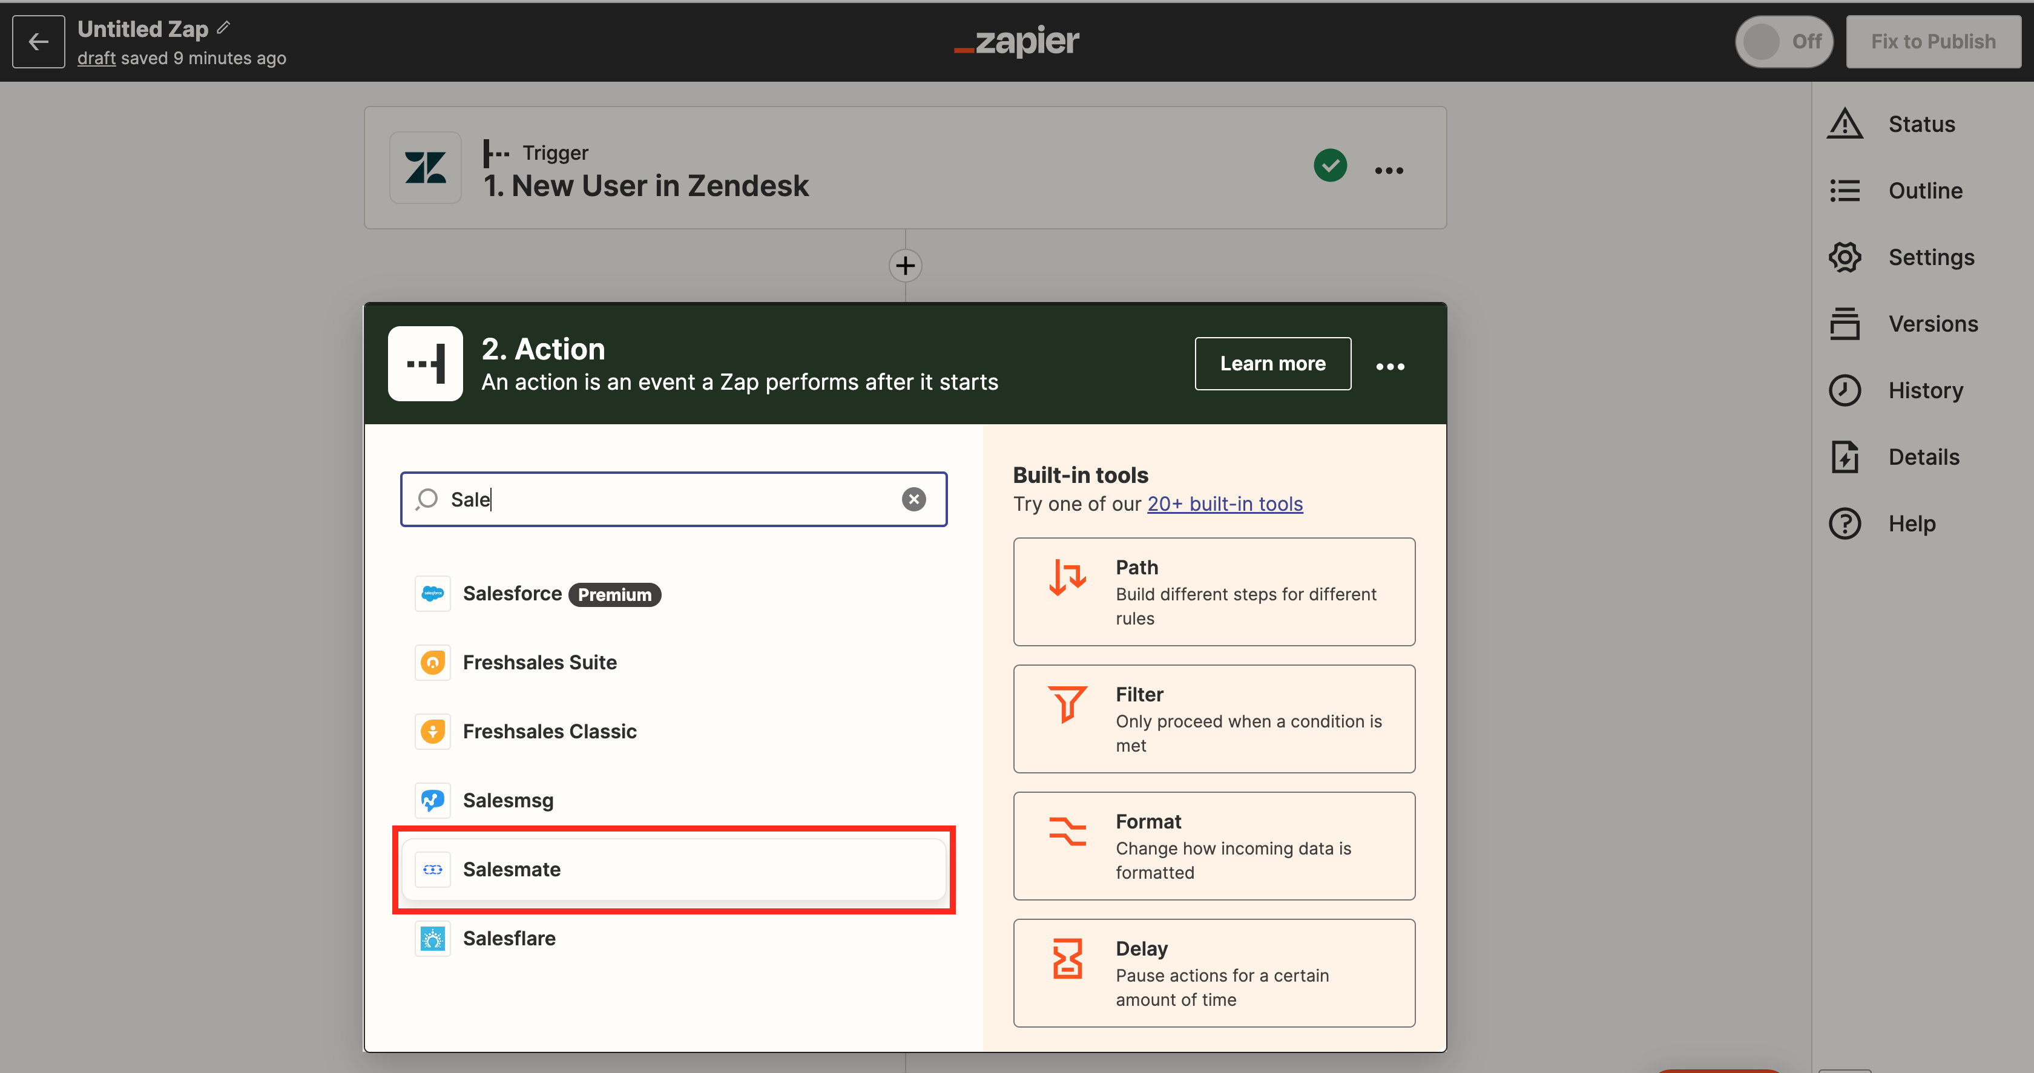Click the Fix to Publish button
This screenshot has width=2034, height=1073.
click(1933, 42)
